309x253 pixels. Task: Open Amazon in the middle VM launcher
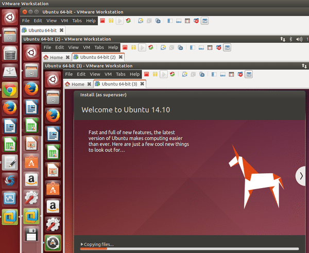pos(31,179)
